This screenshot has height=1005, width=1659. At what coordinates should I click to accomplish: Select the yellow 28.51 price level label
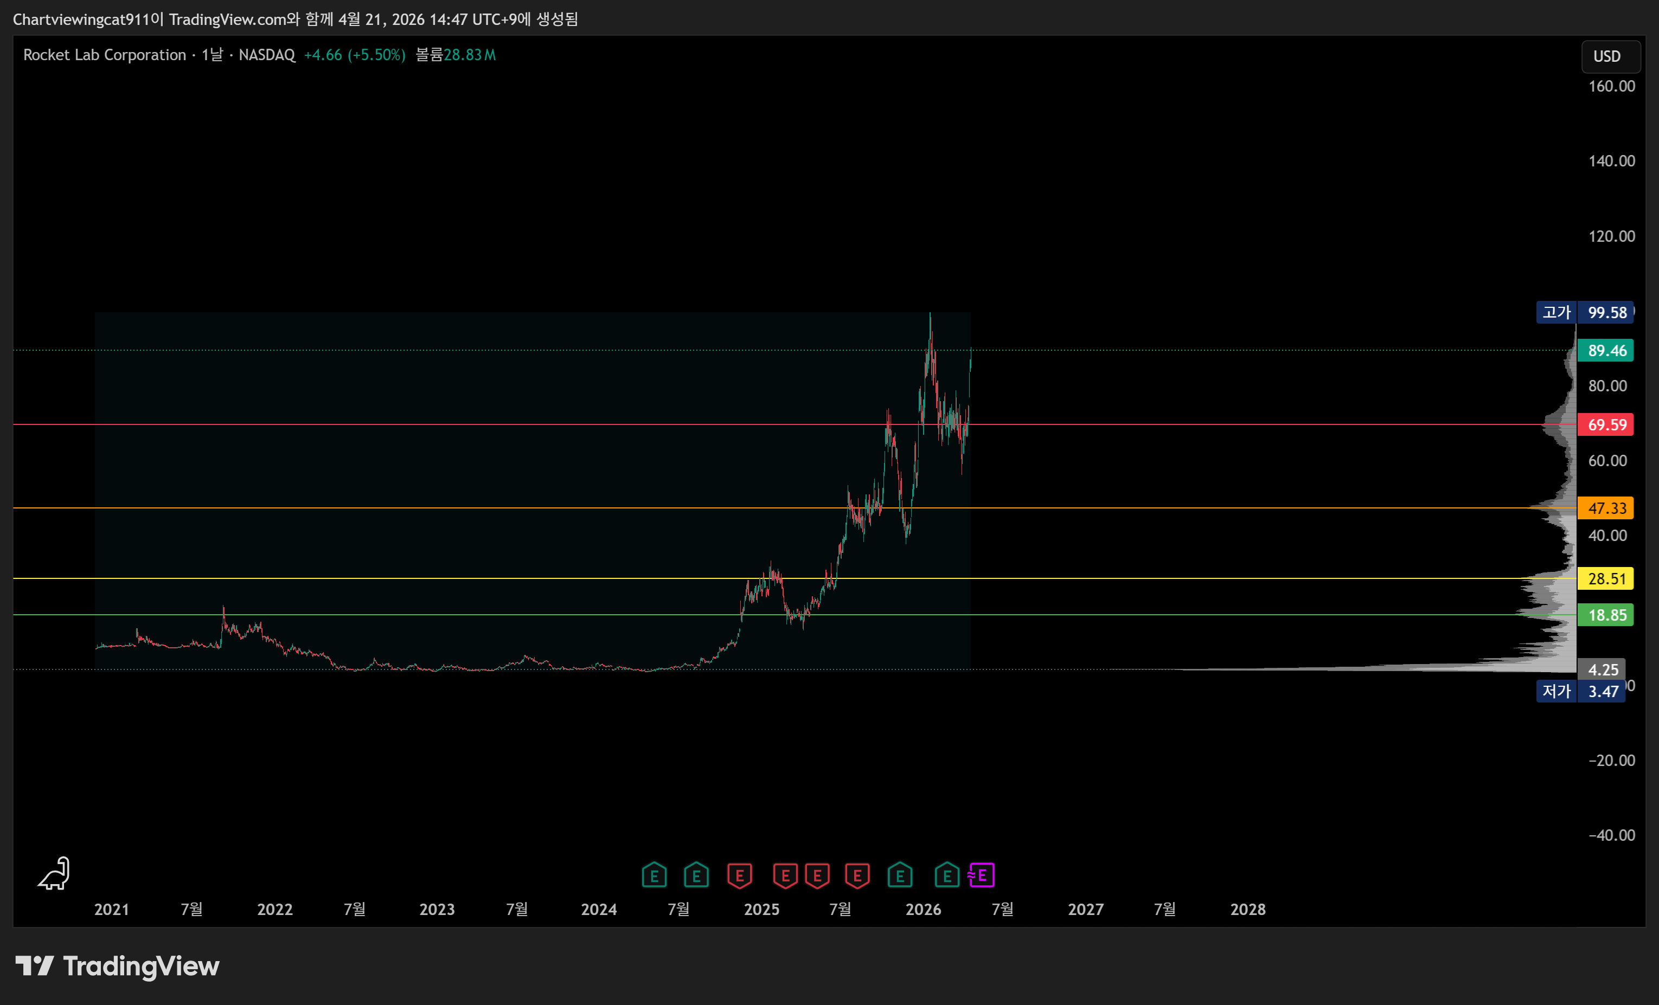1606,578
